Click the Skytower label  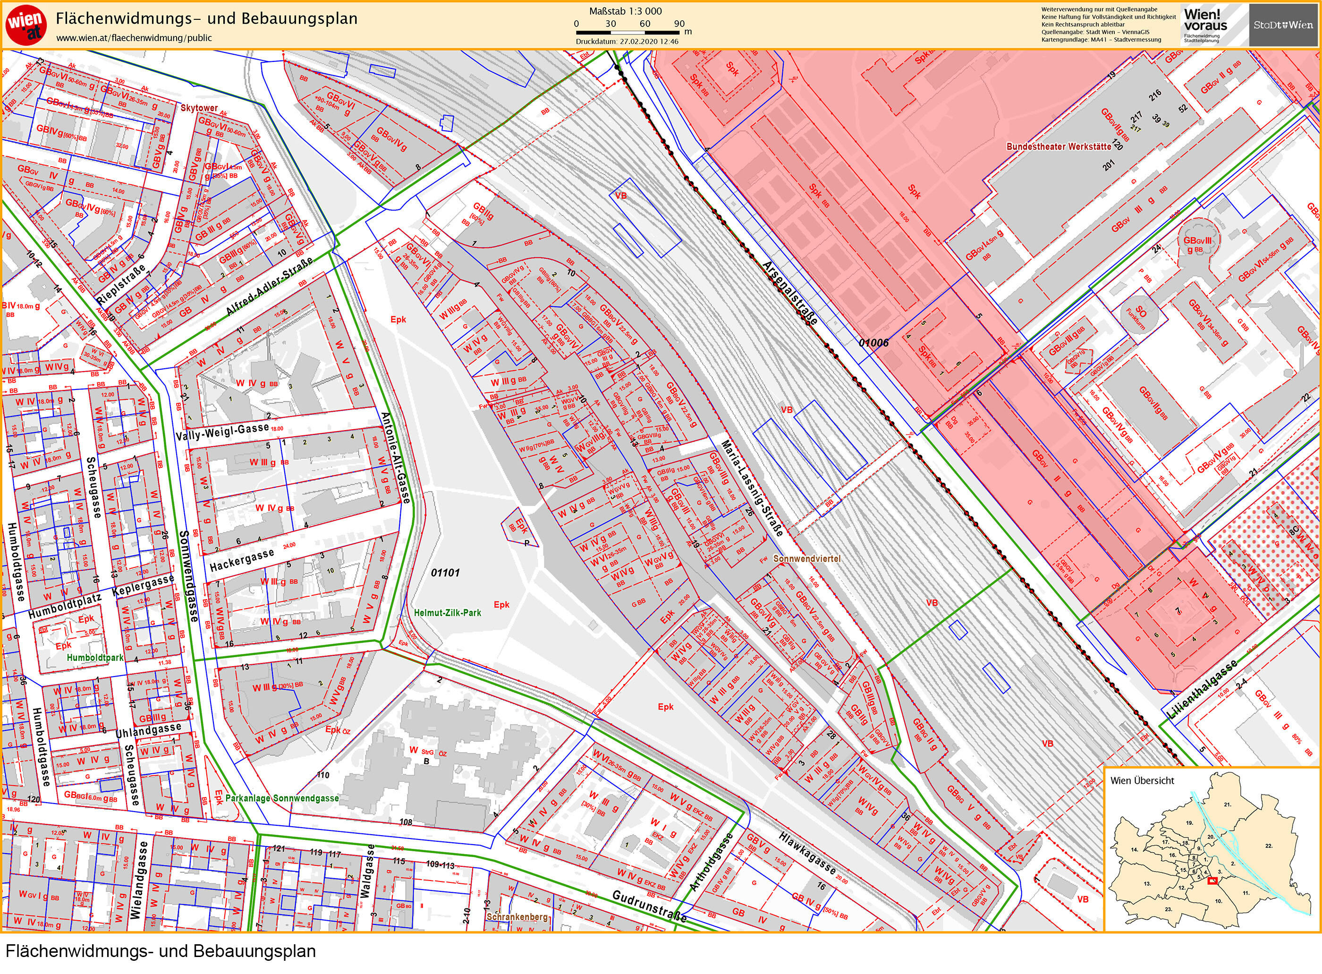pyautogui.click(x=199, y=109)
